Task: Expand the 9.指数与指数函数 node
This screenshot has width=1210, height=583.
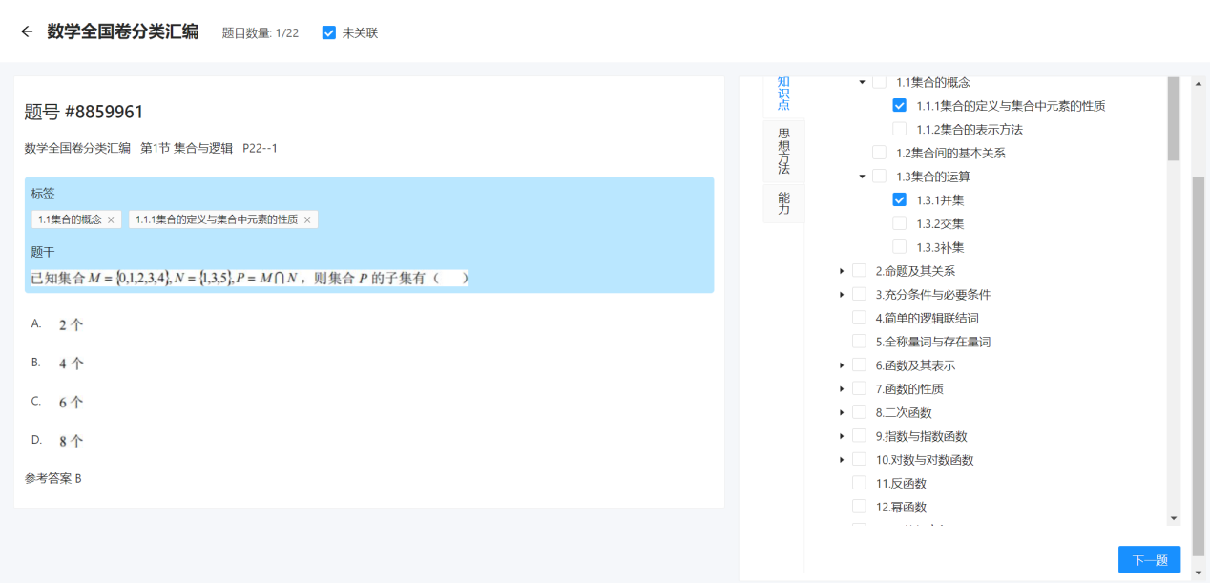Action: [x=842, y=436]
